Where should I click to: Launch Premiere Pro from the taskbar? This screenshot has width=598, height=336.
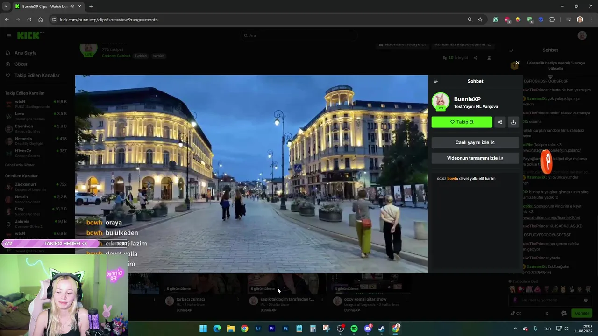pyautogui.click(x=271, y=329)
